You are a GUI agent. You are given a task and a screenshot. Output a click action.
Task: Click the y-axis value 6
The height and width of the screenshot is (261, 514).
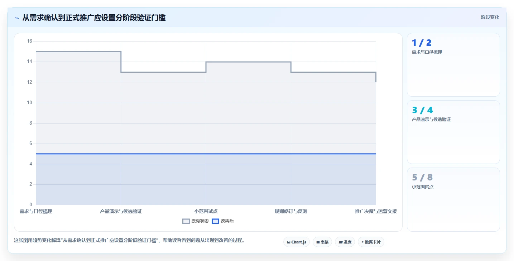(x=30, y=143)
